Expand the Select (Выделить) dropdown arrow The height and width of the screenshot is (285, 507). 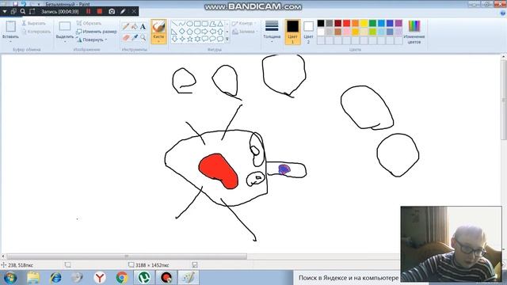[x=65, y=41]
